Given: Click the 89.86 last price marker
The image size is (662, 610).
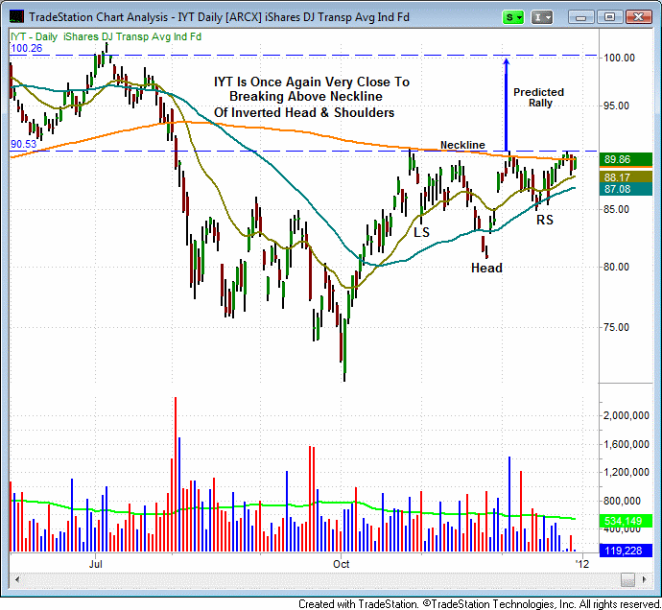Looking at the screenshot, I should click(626, 159).
